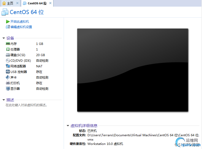Click the 硬盘(SCSI) row label
This screenshot has height=149, width=202.
(x=18, y=55)
